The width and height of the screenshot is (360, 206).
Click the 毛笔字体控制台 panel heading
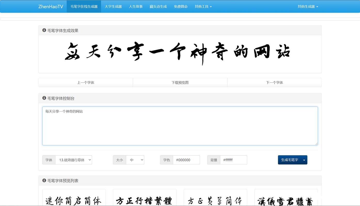coord(180,98)
